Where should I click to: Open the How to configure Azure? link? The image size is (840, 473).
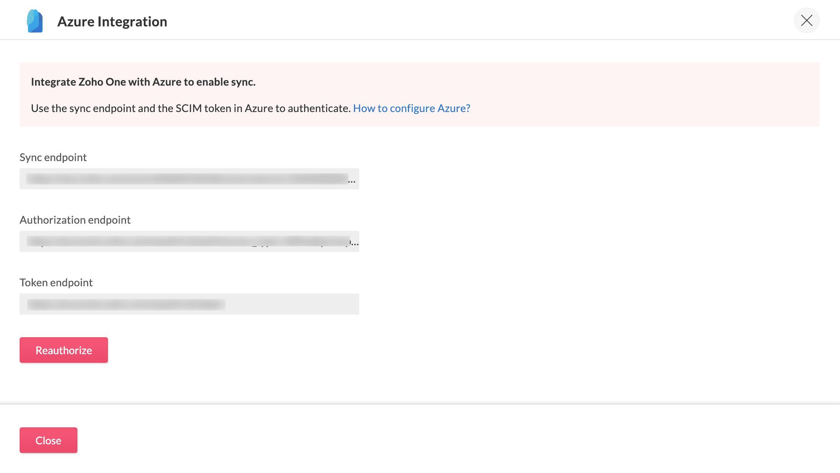(411, 108)
